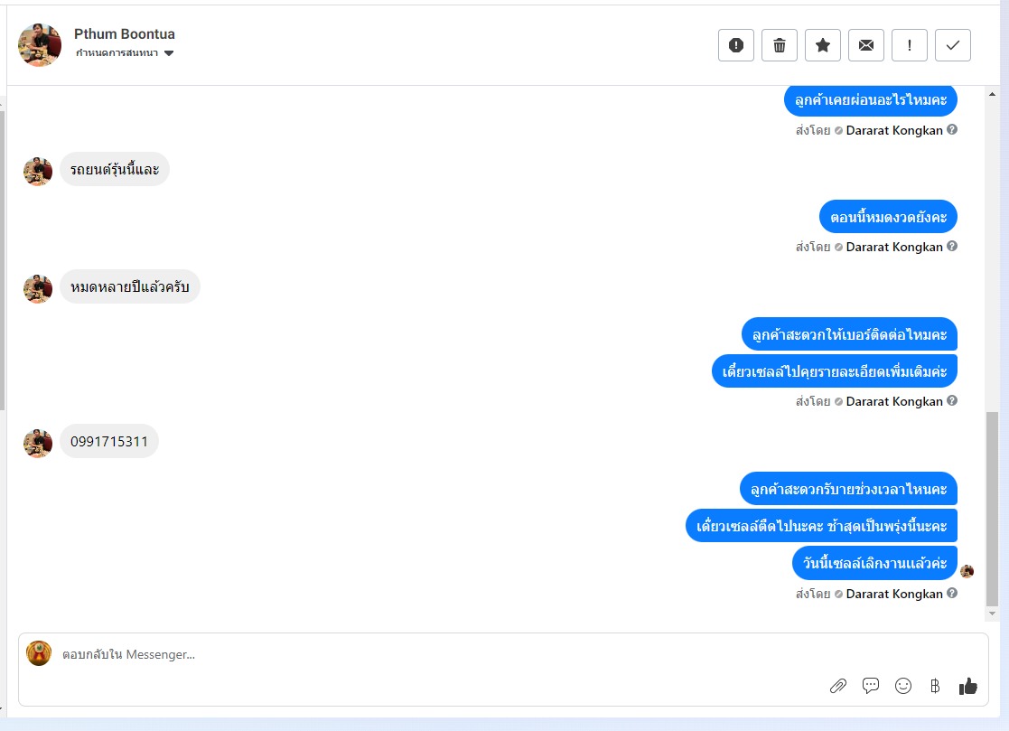1009x731 pixels.
Task: Open saved replies speech bubble icon
Action: (x=871, y=686)
